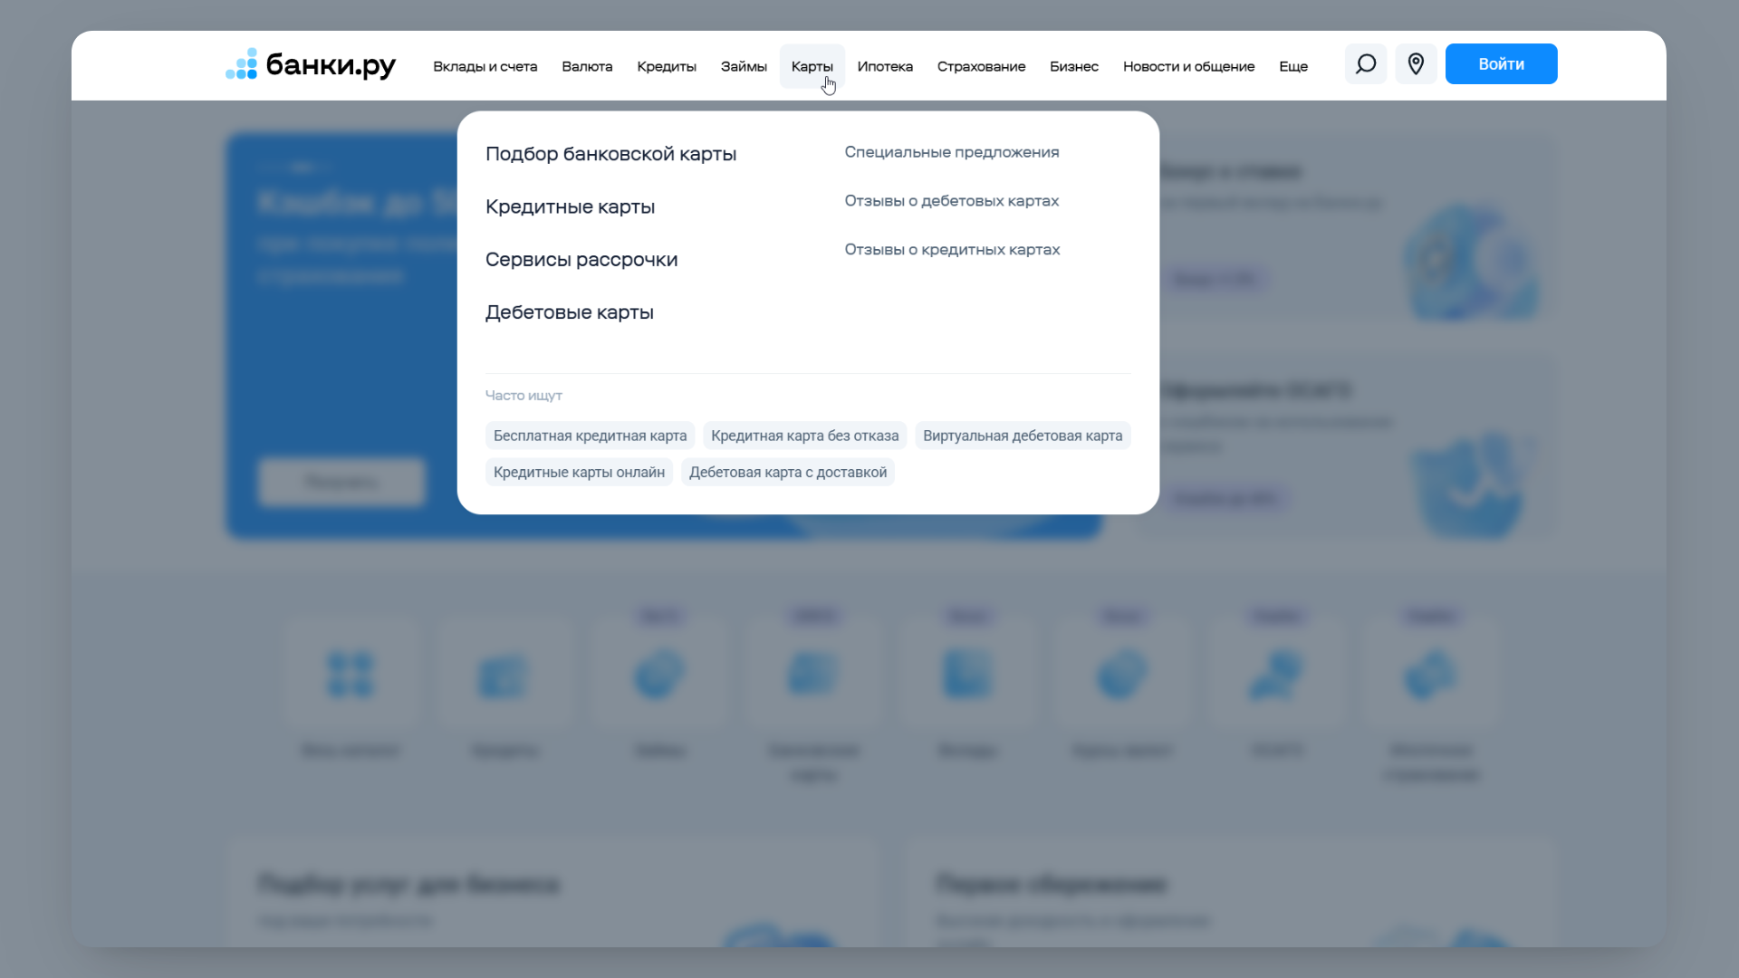This screenshot has width=1739, height=978.
Task: Open the location pin icon
Action: tap(1416, 64)
